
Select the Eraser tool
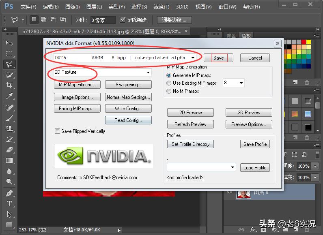tap(9, 150)
